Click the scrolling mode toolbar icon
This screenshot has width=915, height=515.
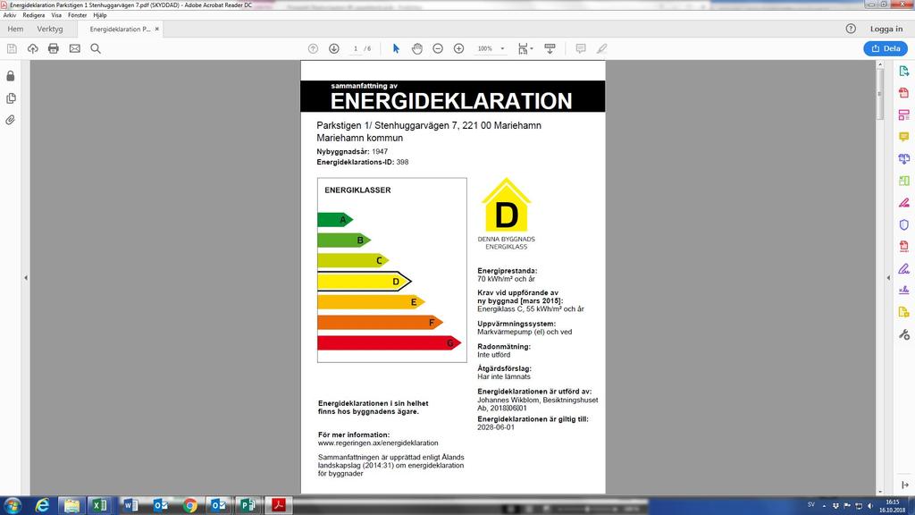(550, 48)
